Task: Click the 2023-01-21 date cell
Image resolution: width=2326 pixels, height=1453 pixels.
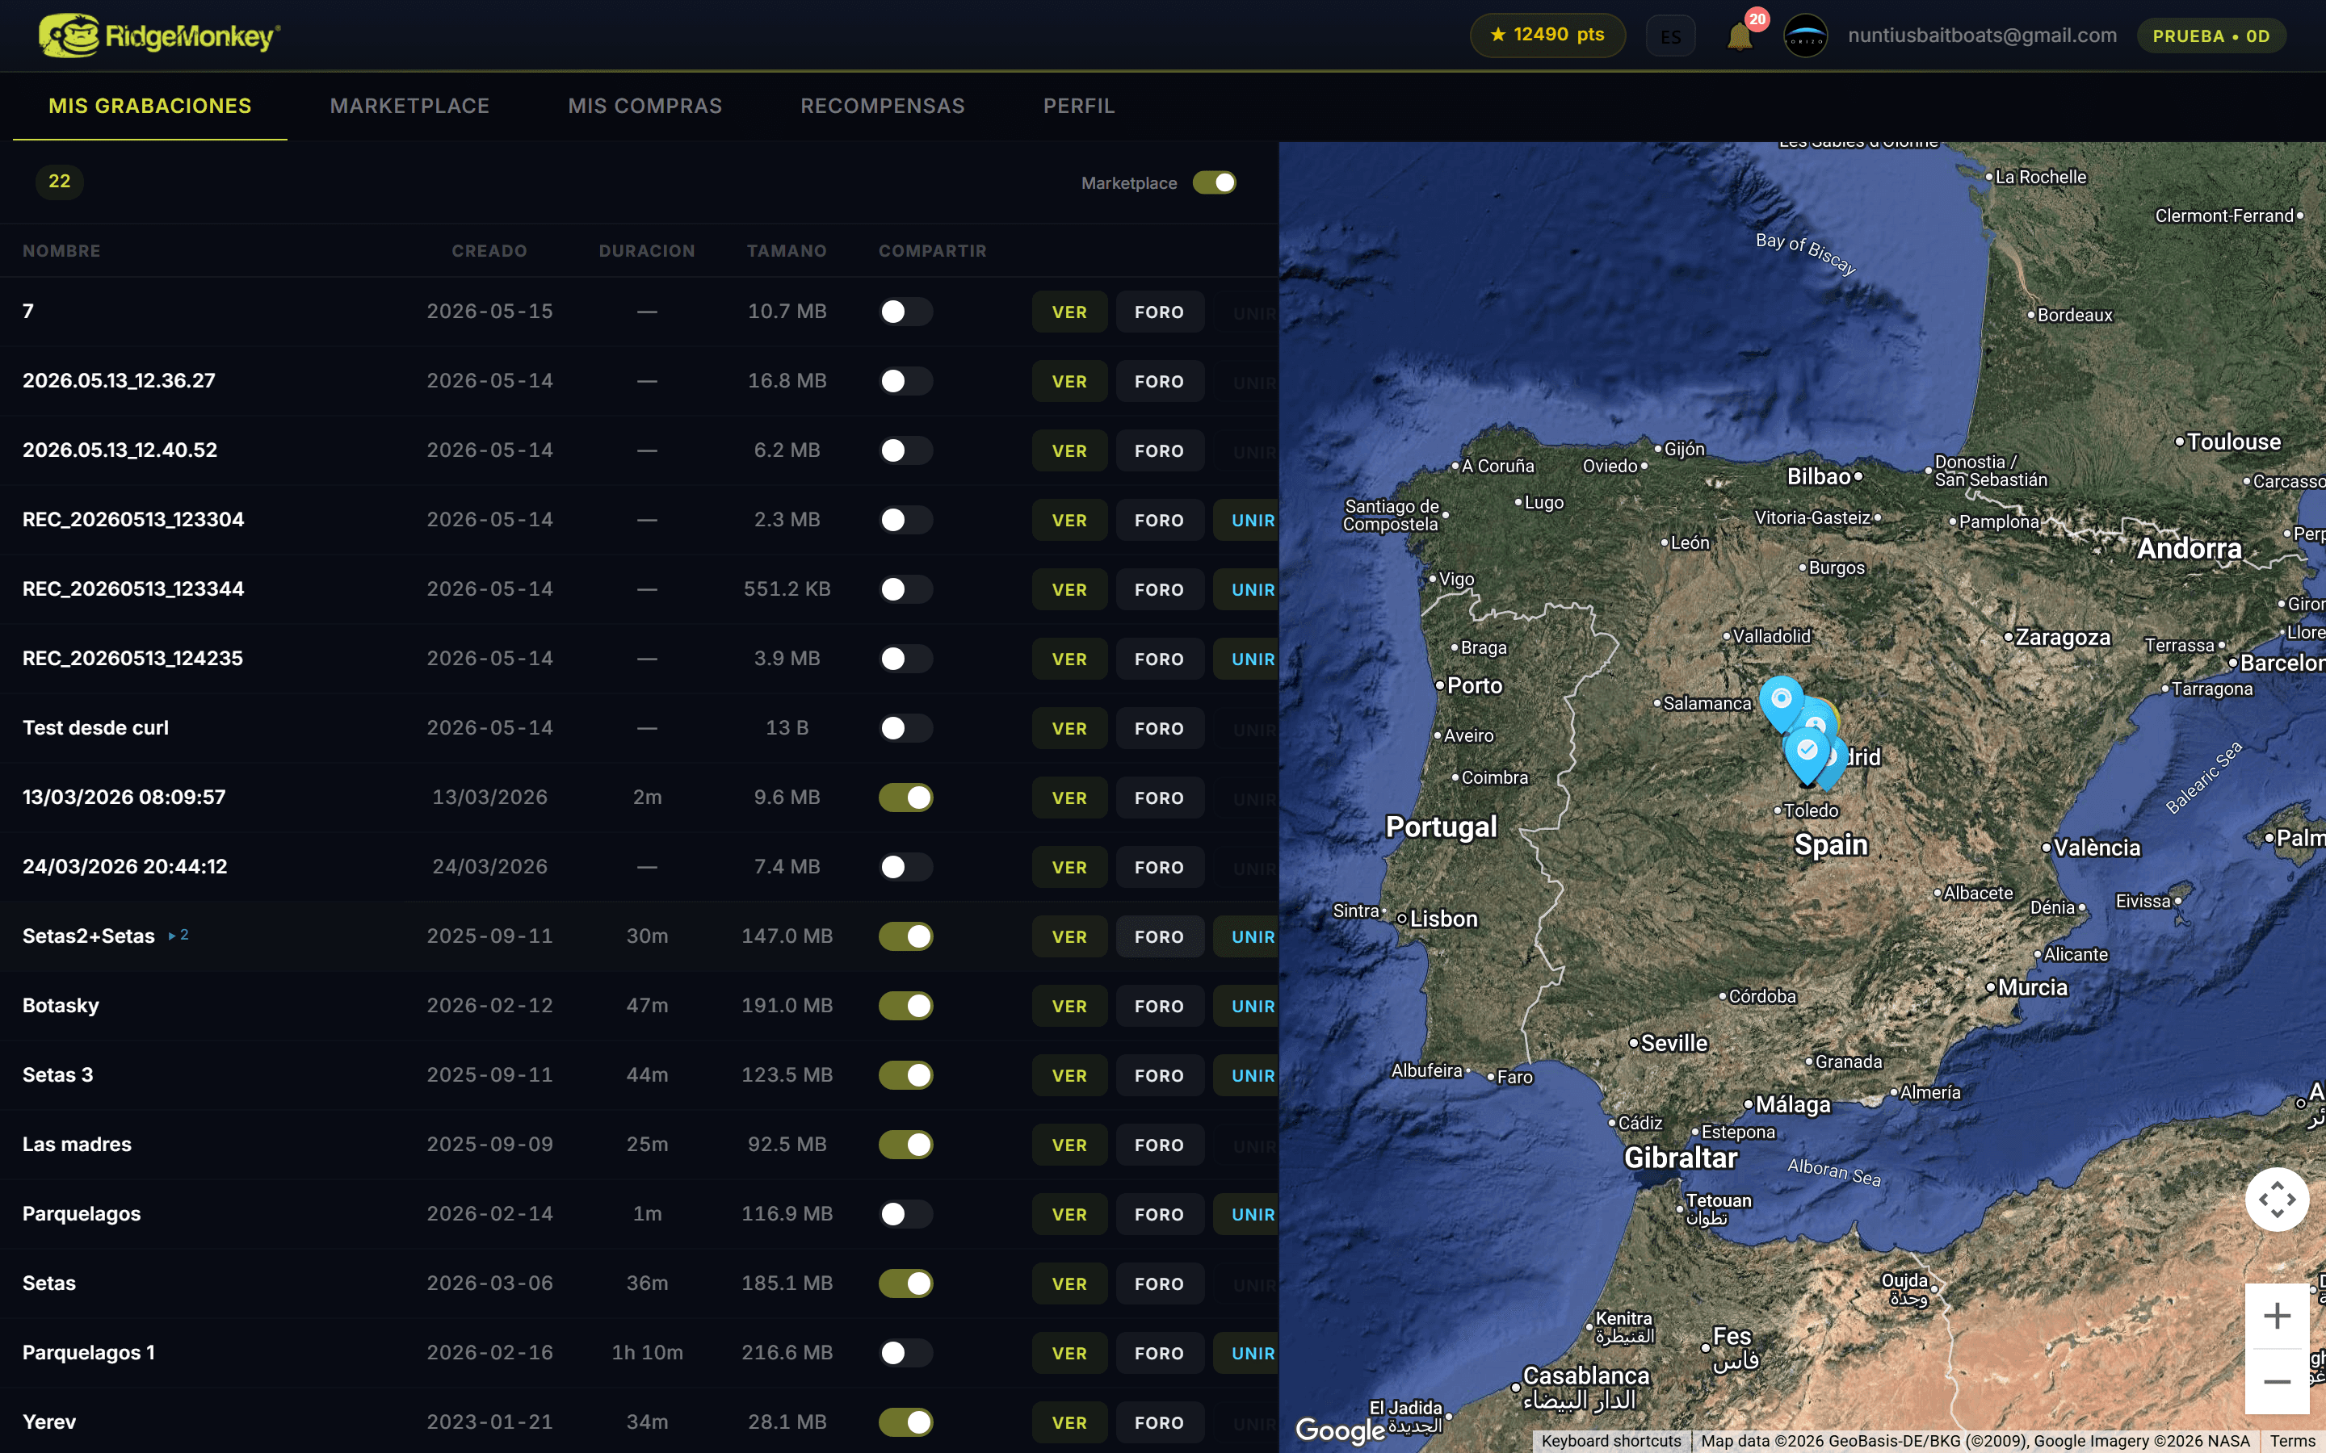Action: [x=489, y=1422]
